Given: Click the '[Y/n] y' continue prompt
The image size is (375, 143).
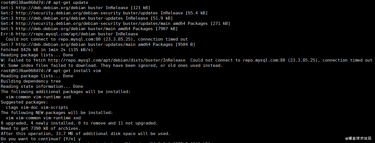Looking at the screenshot, I should pyautogui.click(x=72, y=139).
